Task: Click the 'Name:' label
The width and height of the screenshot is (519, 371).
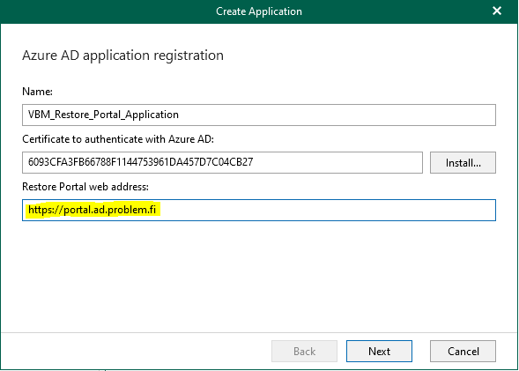Action: click(37, 92)
